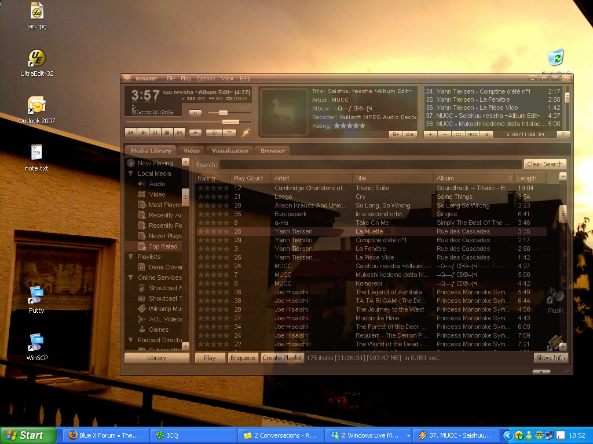
Task: Click the Create Playlist button
Action: click(x=283, y=358)
